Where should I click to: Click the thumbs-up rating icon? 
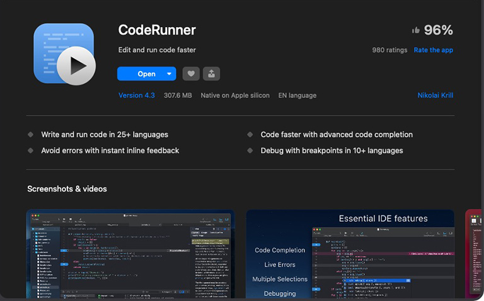[416, 30]
